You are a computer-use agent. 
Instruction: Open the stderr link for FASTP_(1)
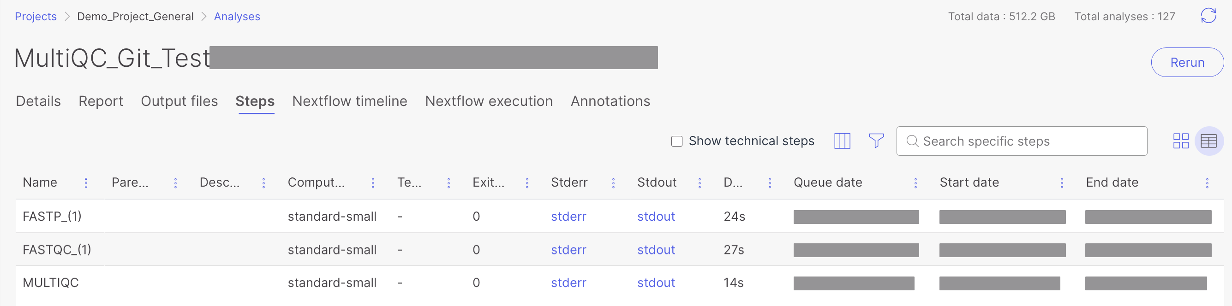[x=568, y=217]
